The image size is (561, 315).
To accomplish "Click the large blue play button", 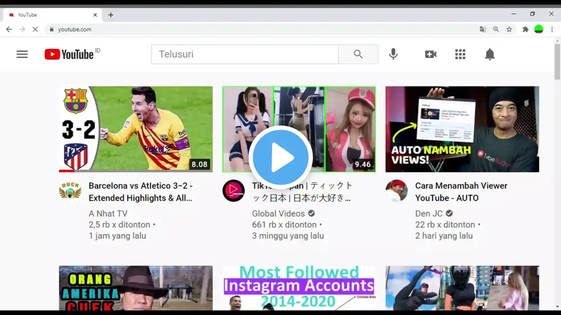I will (280, 157).
